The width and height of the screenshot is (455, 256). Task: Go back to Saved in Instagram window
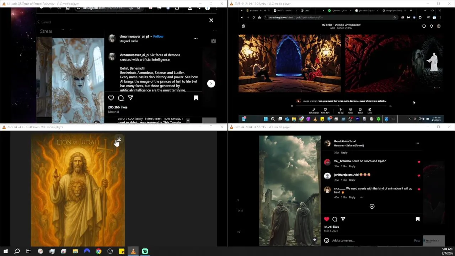pos(44,22)
